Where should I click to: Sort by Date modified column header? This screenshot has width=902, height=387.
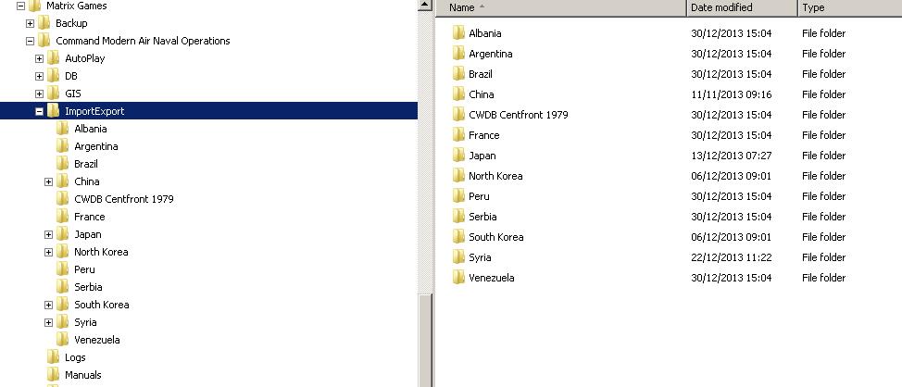742,7
